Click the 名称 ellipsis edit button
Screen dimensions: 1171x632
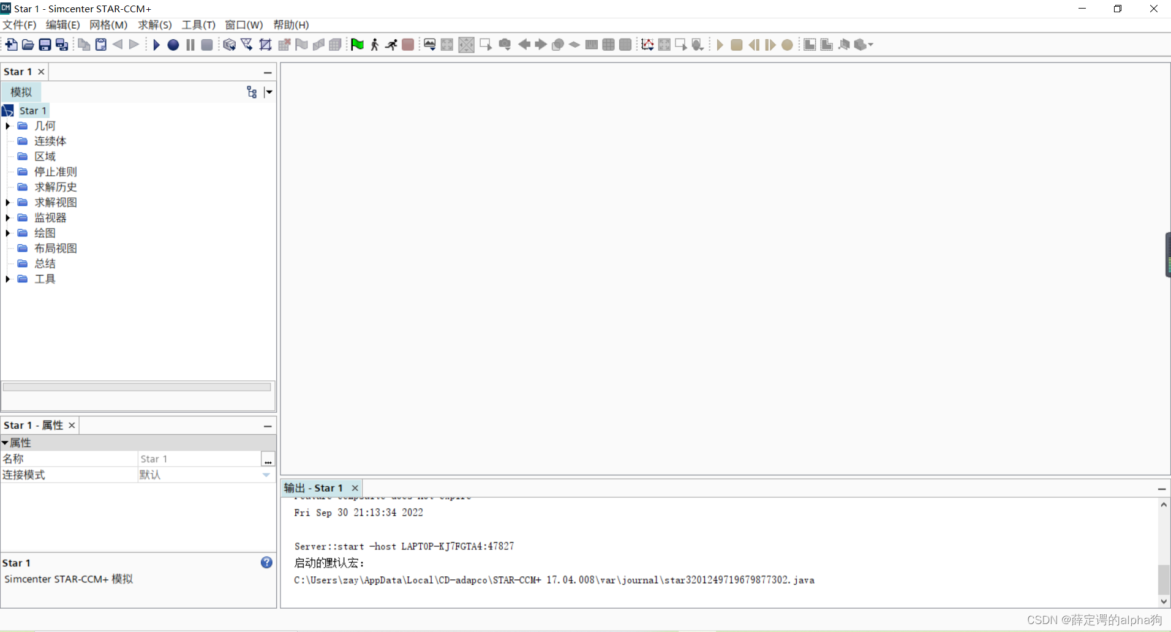click(x=268, y=459)
